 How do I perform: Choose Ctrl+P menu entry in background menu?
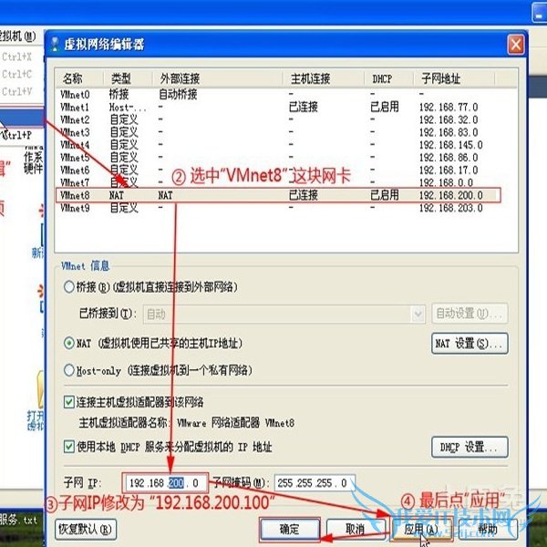(16, 135)
